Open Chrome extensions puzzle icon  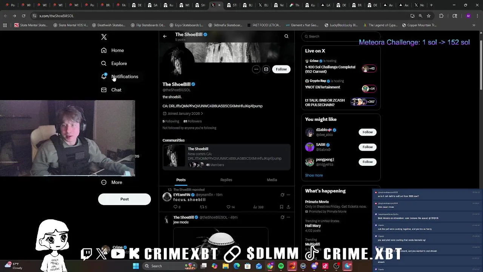[441, 16]
